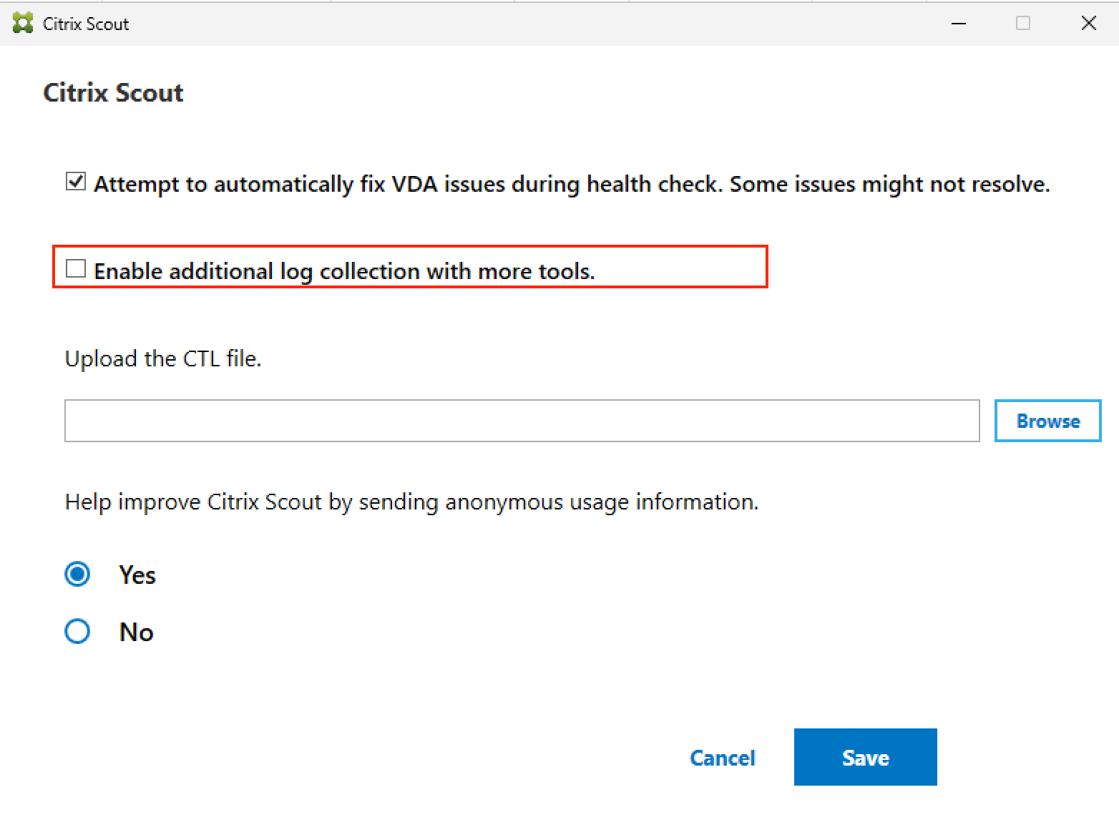Select the No radio button for usage information
The height and width of the screenshot is (830, 1119).
(x=77, y=631)
